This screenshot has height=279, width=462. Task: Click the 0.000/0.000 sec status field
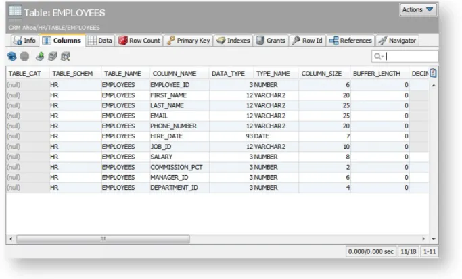371,251
